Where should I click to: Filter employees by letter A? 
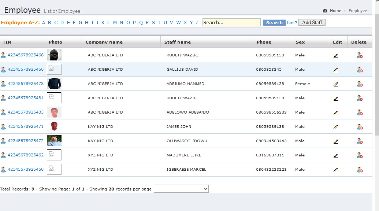44,23
